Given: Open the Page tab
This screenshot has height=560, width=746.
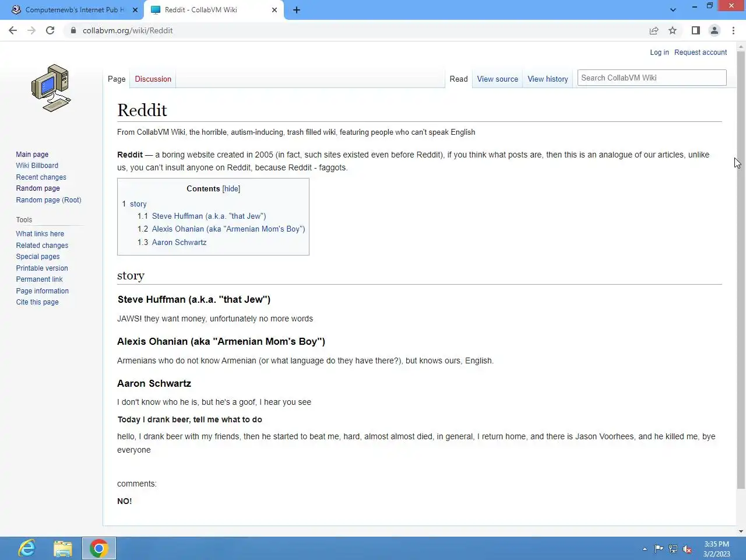Looking at the screenshot, I should [x=117, y=79].
